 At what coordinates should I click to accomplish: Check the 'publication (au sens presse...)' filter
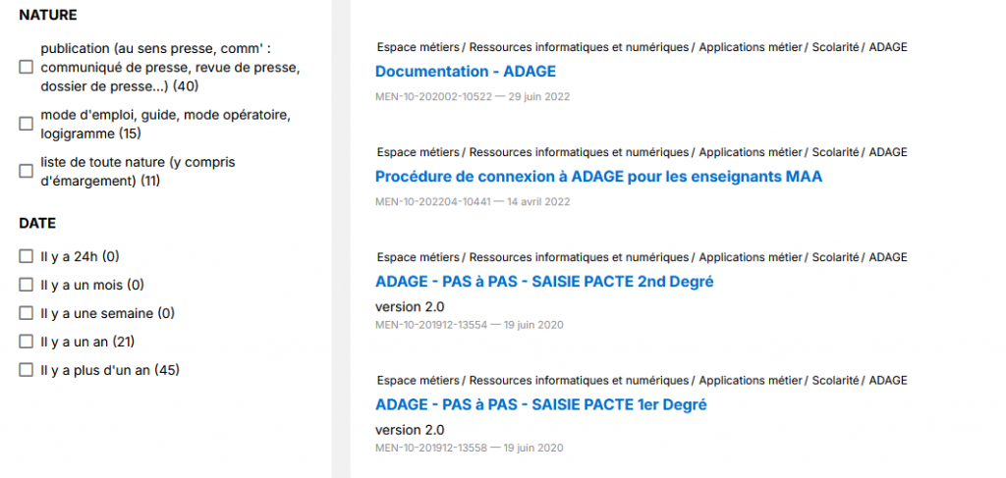(x=27, y=67)
